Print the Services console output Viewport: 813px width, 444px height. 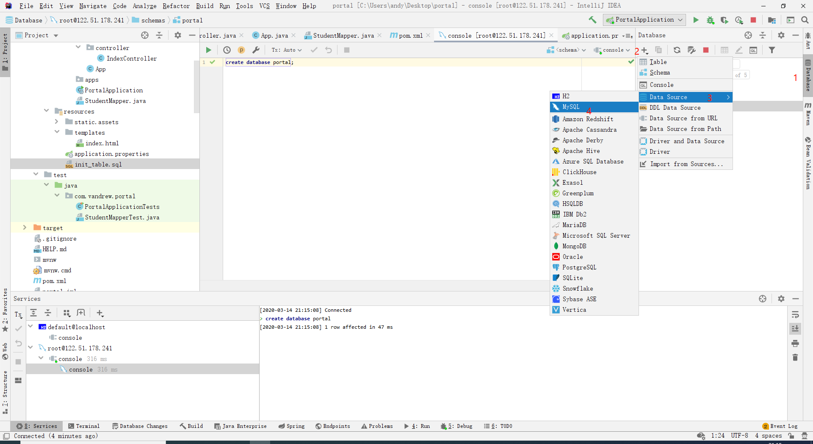point(795,343)
